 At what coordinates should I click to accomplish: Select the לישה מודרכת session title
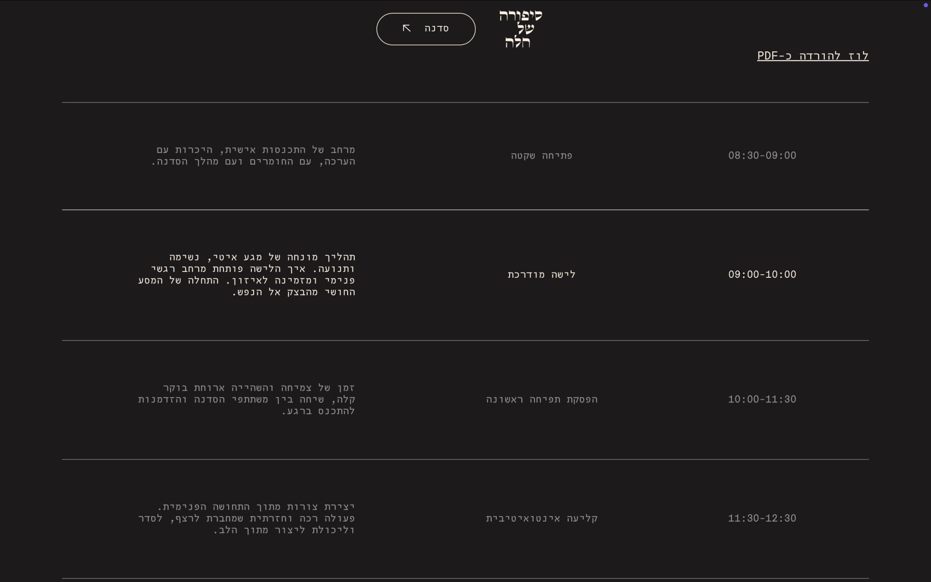tap(541, 275)
